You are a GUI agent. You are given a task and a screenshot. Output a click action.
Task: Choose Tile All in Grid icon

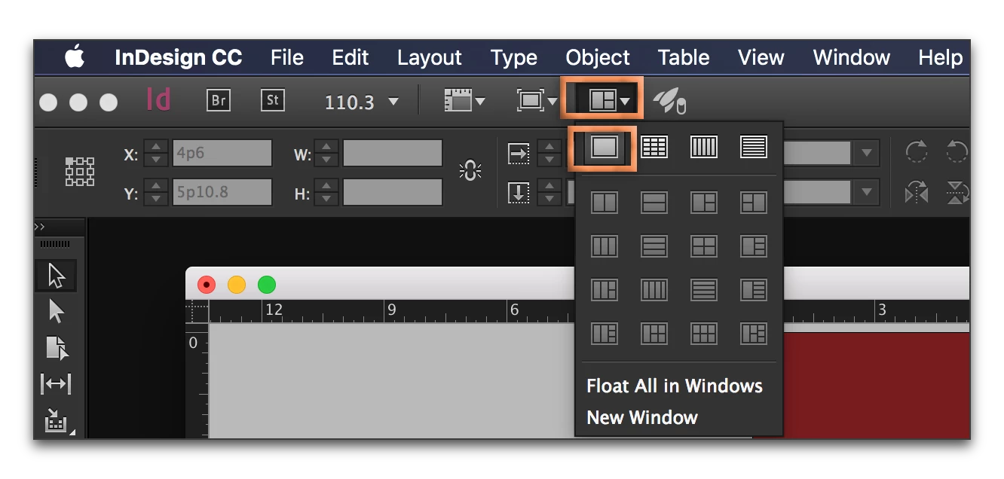(654, 147)
